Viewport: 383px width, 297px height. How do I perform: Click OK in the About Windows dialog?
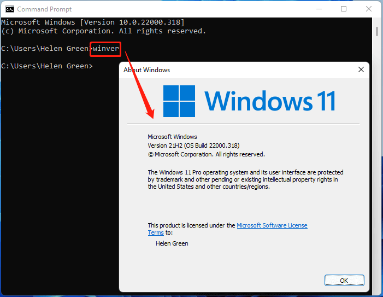pos(344,281)
